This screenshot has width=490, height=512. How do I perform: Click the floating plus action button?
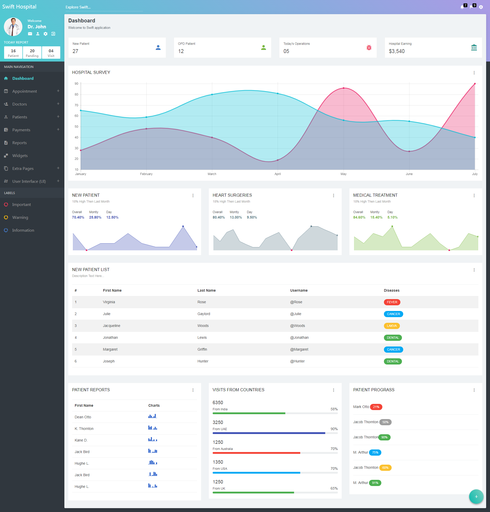coord(476,496)
